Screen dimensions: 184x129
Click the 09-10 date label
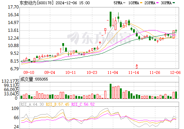(29, 72)
